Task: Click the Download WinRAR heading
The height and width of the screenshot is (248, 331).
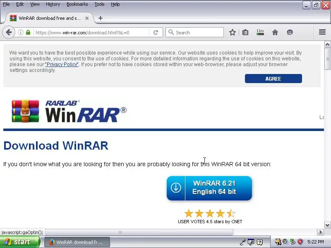Action: pyautogui.click(x=56, y=145)
